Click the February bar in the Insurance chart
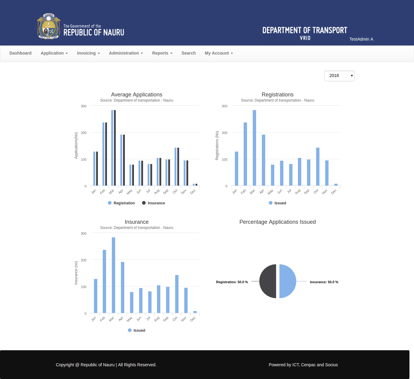This screenshot has width=414, height=379. pos(104,281)
